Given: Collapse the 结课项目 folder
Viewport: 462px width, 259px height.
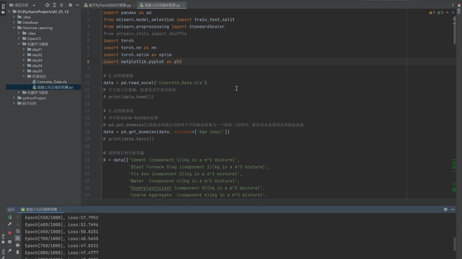Looking at the screenshot, I should point(24,76).
